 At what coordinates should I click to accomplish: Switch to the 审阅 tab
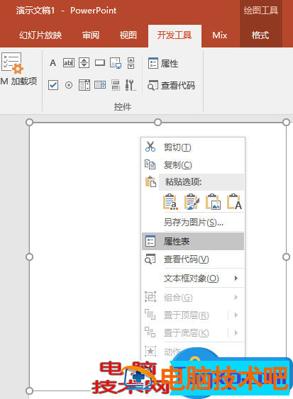pos(91,35)
